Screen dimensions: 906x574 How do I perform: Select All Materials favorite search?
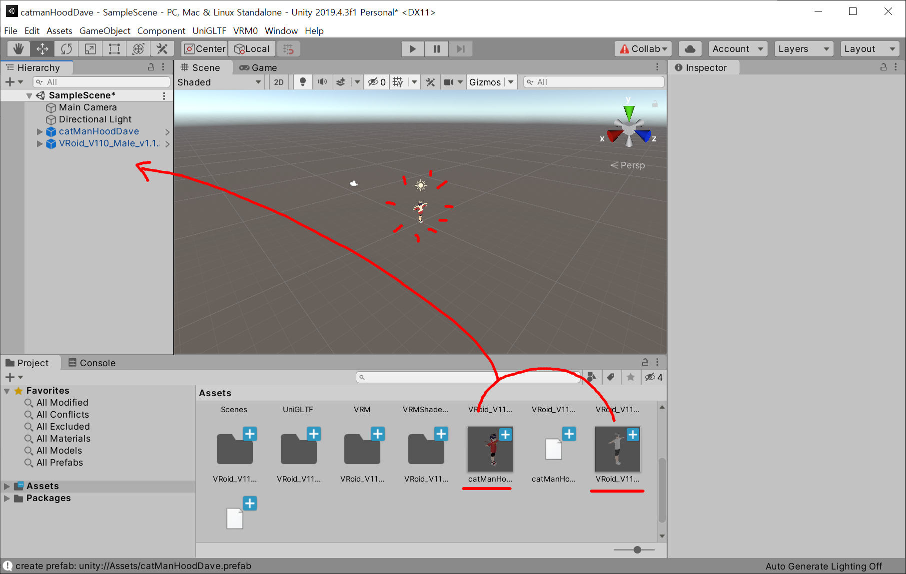point(63,439)
